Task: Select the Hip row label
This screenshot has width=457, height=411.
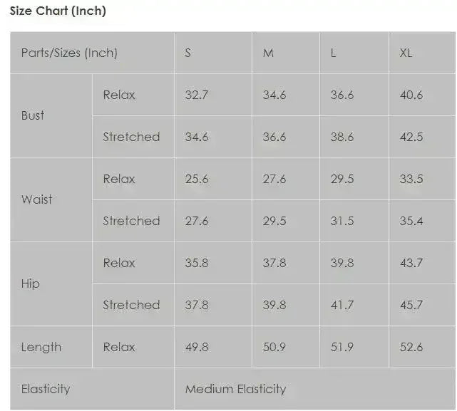Action: coord(31,283)
